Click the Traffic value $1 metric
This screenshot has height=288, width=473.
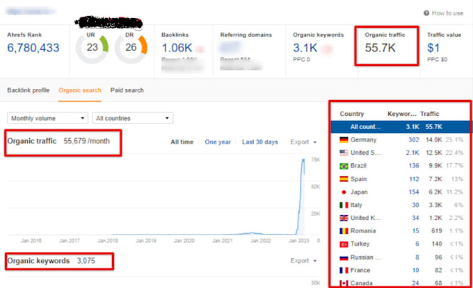pyautogui.click(x=433, y=48)
